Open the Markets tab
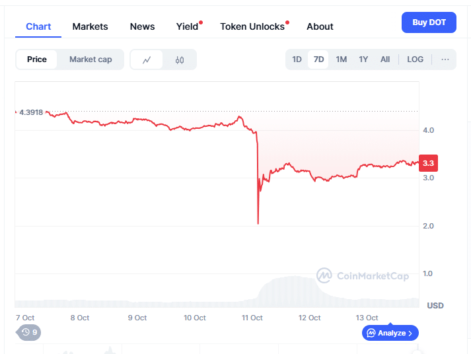 91,26
